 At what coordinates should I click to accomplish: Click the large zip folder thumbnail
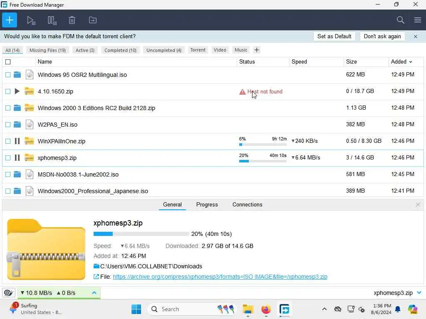pyautogui.click(x=46, y=249)
